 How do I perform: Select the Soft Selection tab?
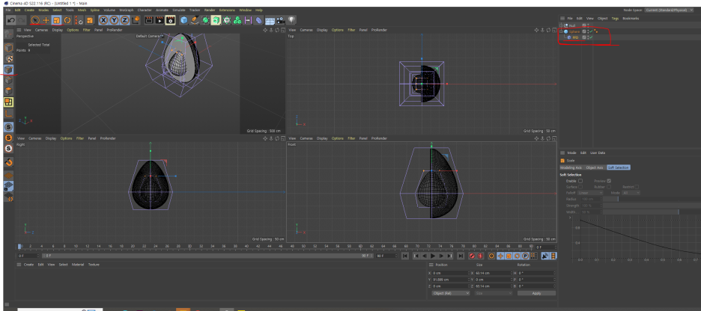619,167
